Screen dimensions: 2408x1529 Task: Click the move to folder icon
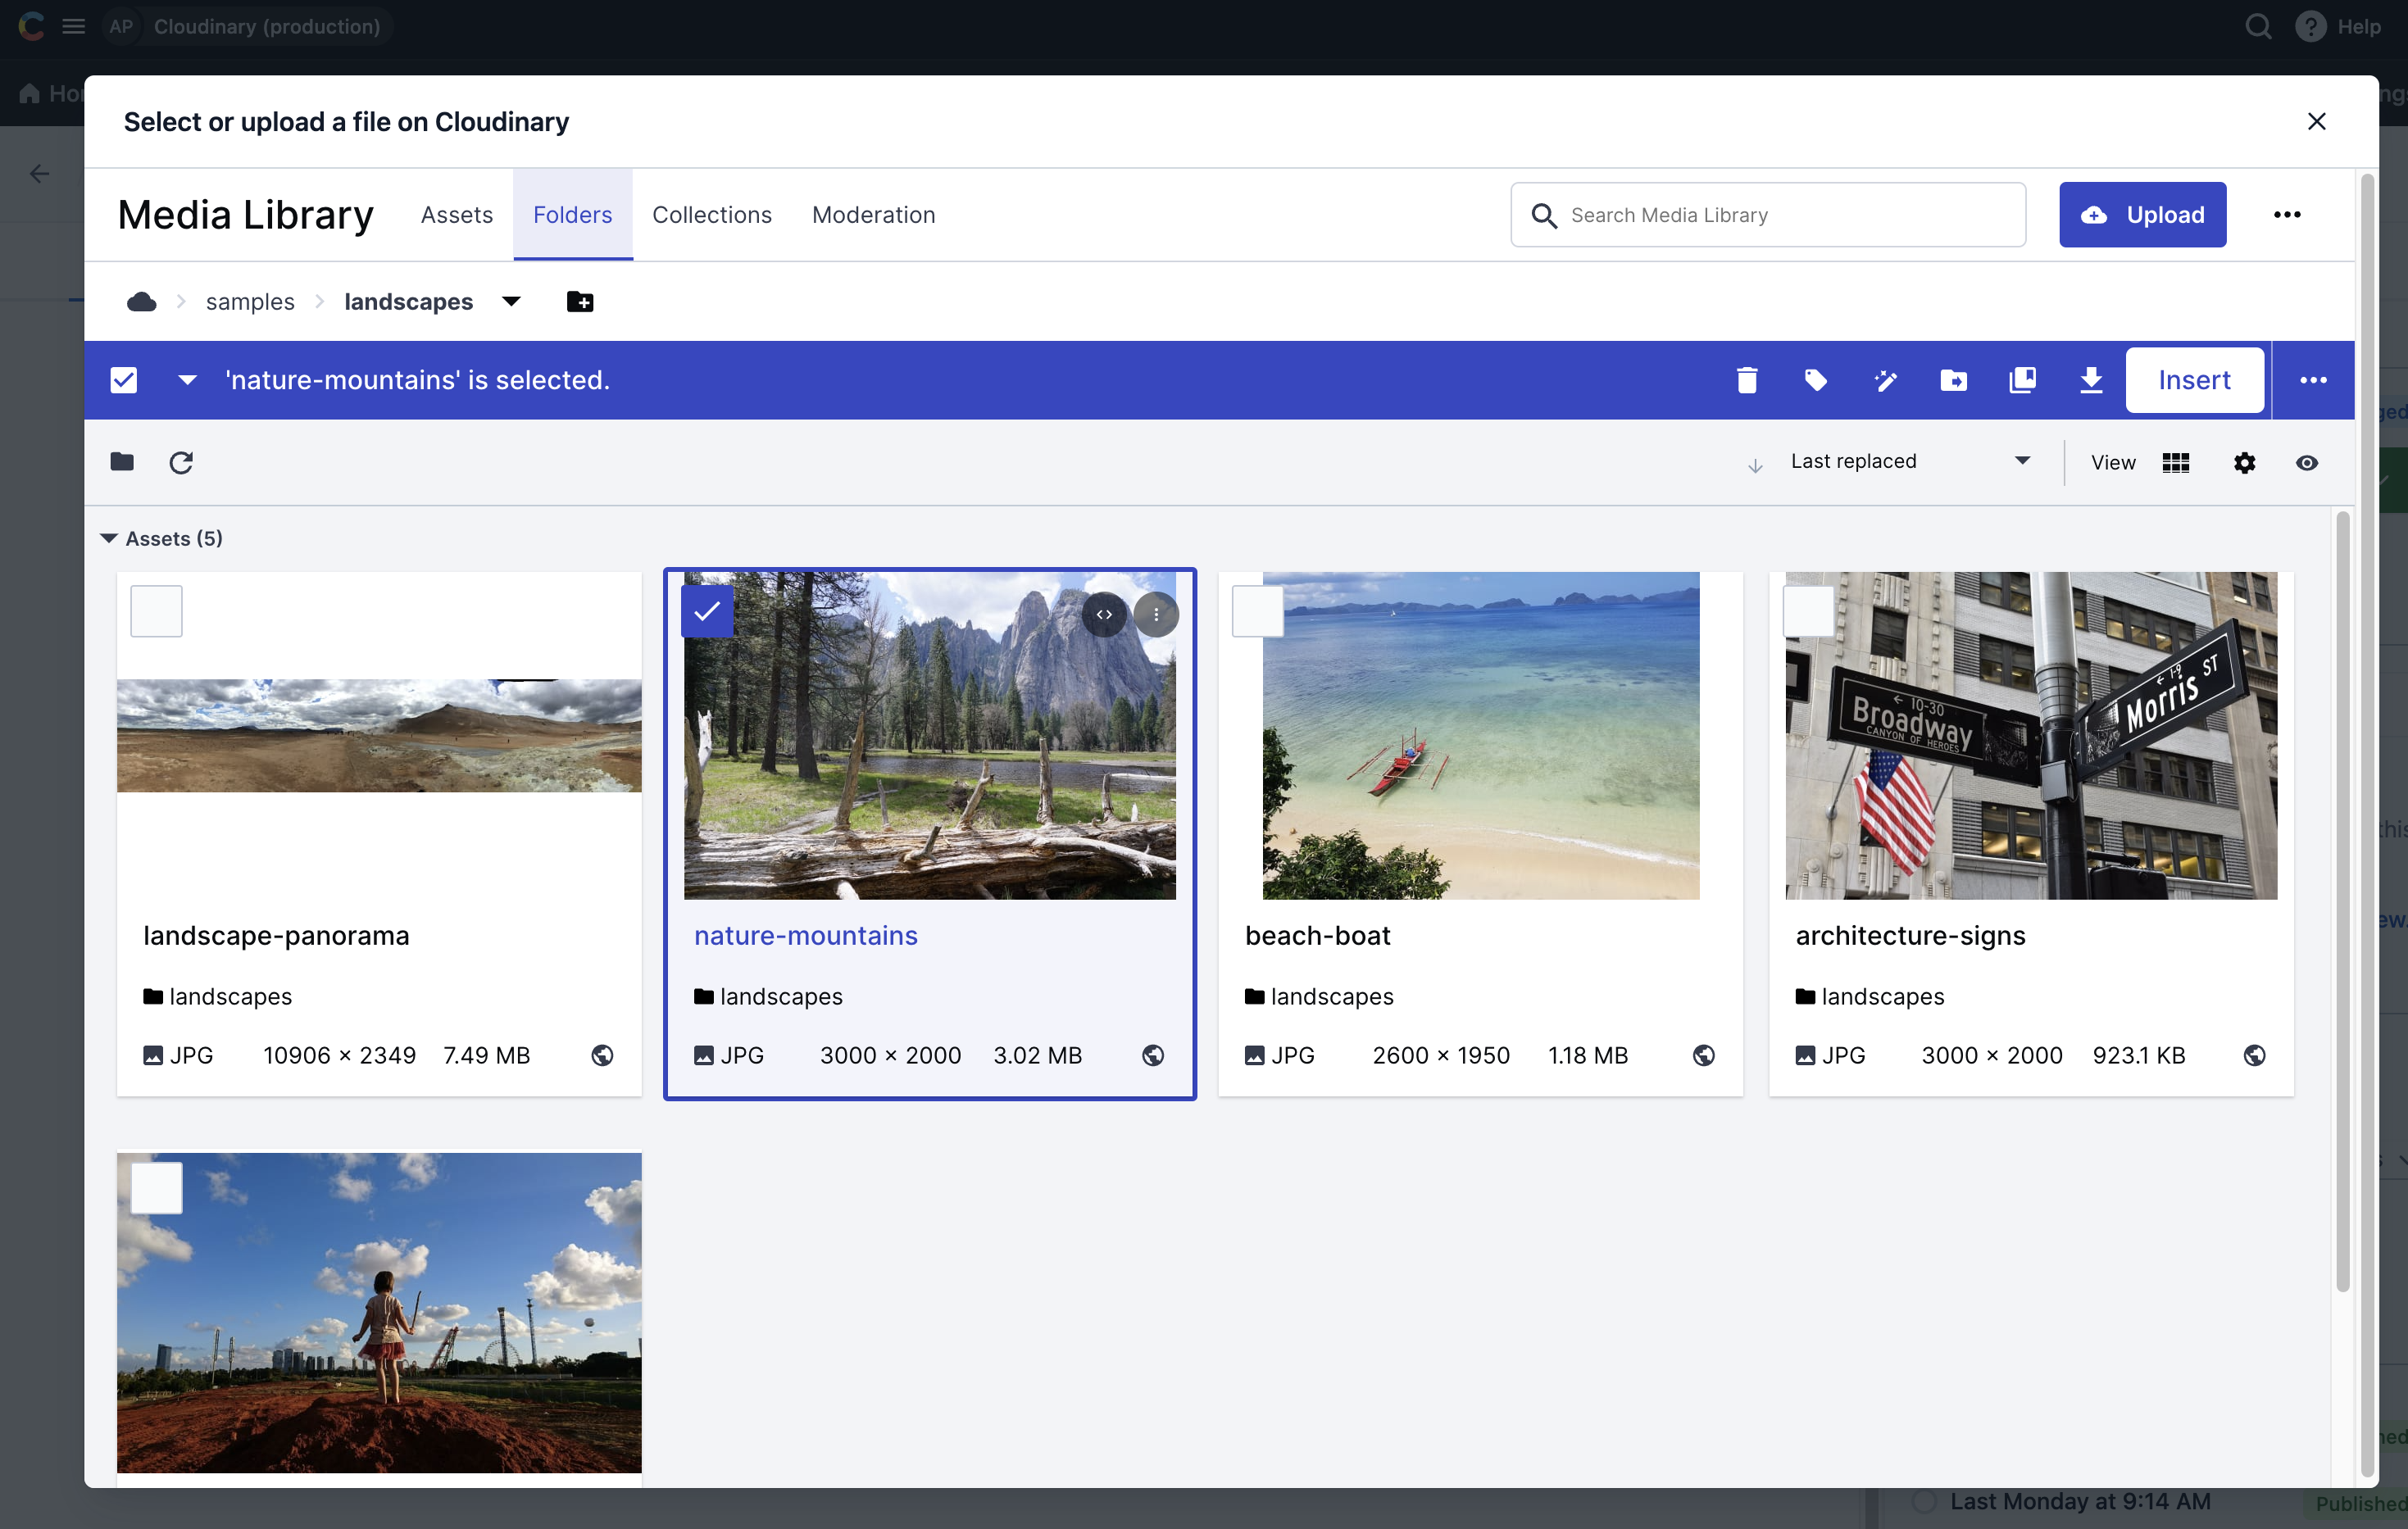pos(1953,380)
